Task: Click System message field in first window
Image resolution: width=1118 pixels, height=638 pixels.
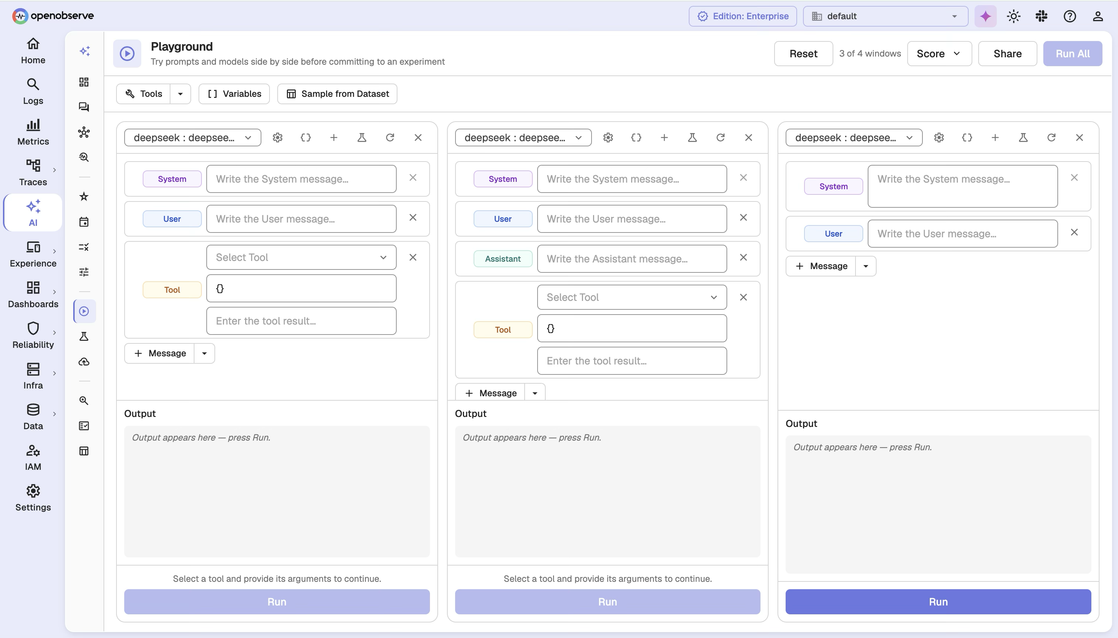Action: 301,179
